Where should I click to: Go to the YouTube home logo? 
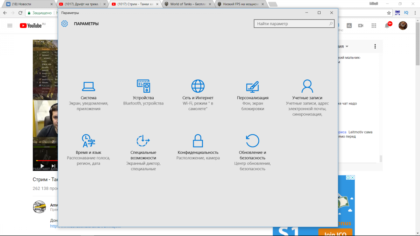click(33, 26)
